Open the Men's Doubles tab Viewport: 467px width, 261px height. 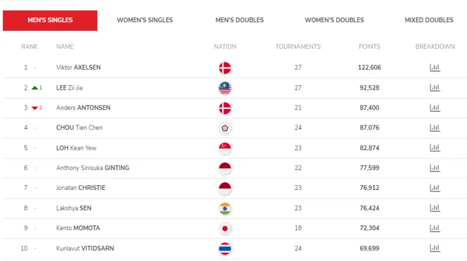(239, 20)
